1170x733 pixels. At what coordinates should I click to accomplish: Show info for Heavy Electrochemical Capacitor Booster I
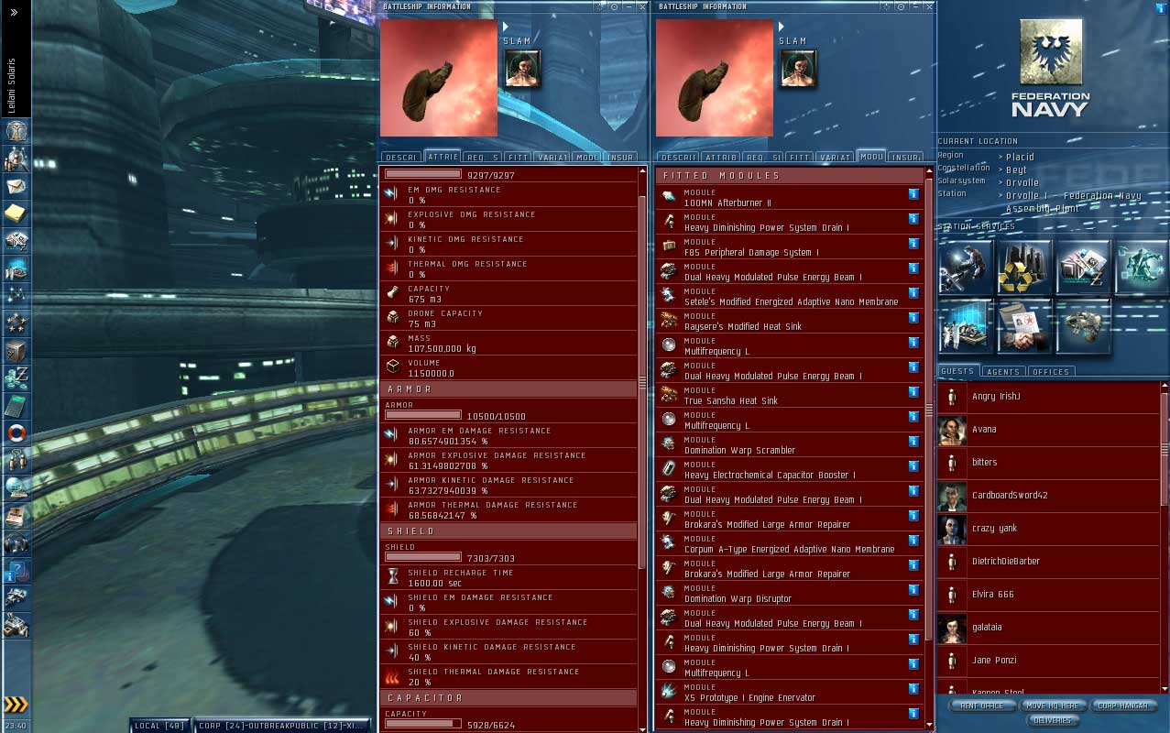[x=913, y=466]
